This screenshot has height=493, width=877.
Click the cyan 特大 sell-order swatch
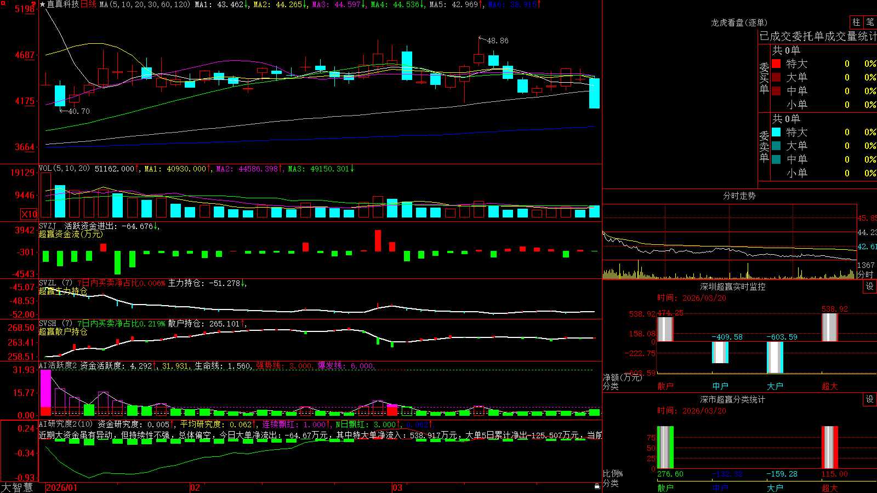click(x=776, y=132)
